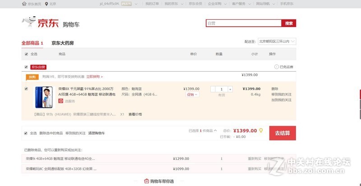Expand the 我的京东 dropdown

[x=182, y=4]
